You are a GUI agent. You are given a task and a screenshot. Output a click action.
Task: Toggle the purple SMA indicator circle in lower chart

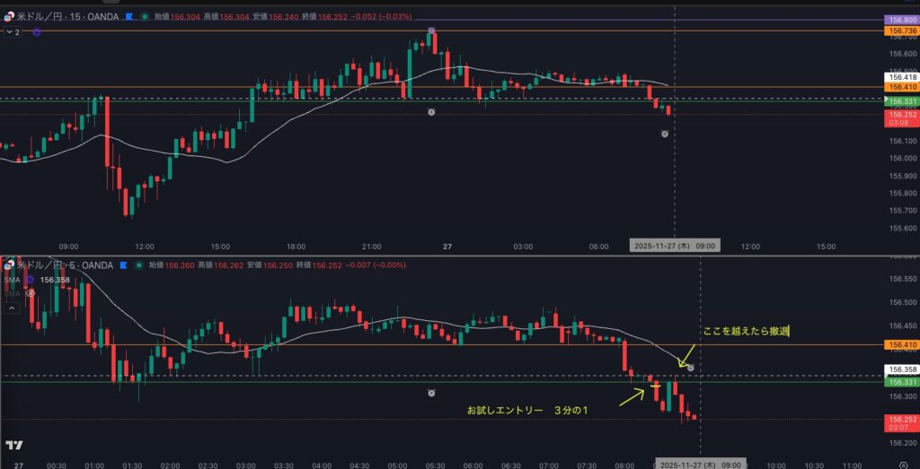coord(30,280)
